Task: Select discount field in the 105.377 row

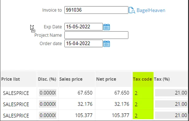Action: [47, 115]
